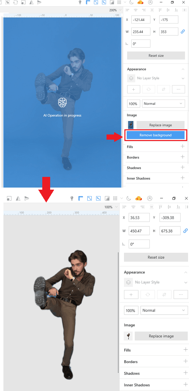
Task: Click the X field showing -121.44
Action: (x=141, y=19)
